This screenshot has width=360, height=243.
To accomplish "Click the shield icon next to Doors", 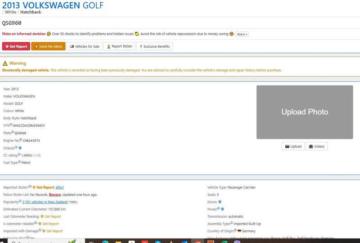I will 220,202.
